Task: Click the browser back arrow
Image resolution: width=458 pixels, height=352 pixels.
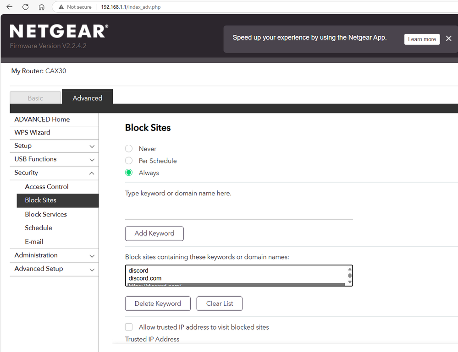Action: [9, 7]
